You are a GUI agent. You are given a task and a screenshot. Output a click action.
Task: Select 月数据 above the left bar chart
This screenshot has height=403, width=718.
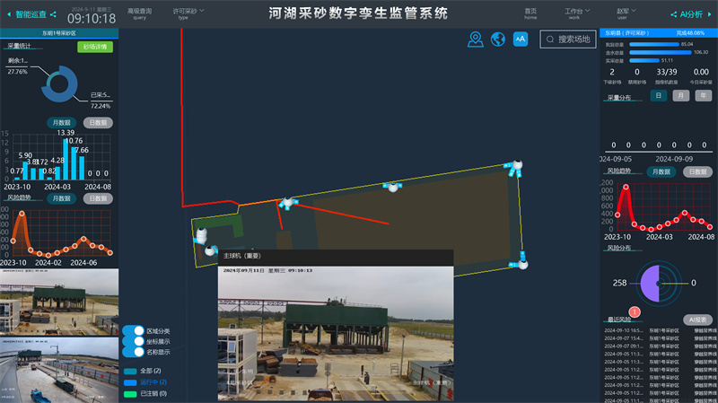61,123
